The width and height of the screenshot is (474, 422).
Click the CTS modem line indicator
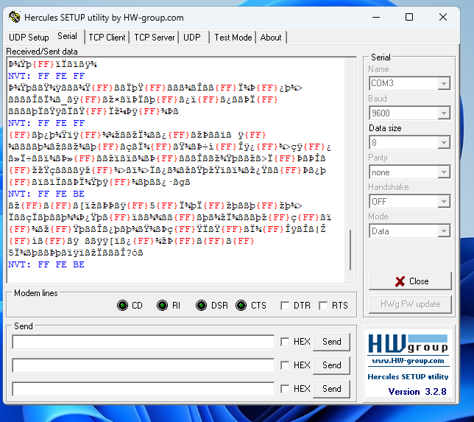click(x=241, y=305)
